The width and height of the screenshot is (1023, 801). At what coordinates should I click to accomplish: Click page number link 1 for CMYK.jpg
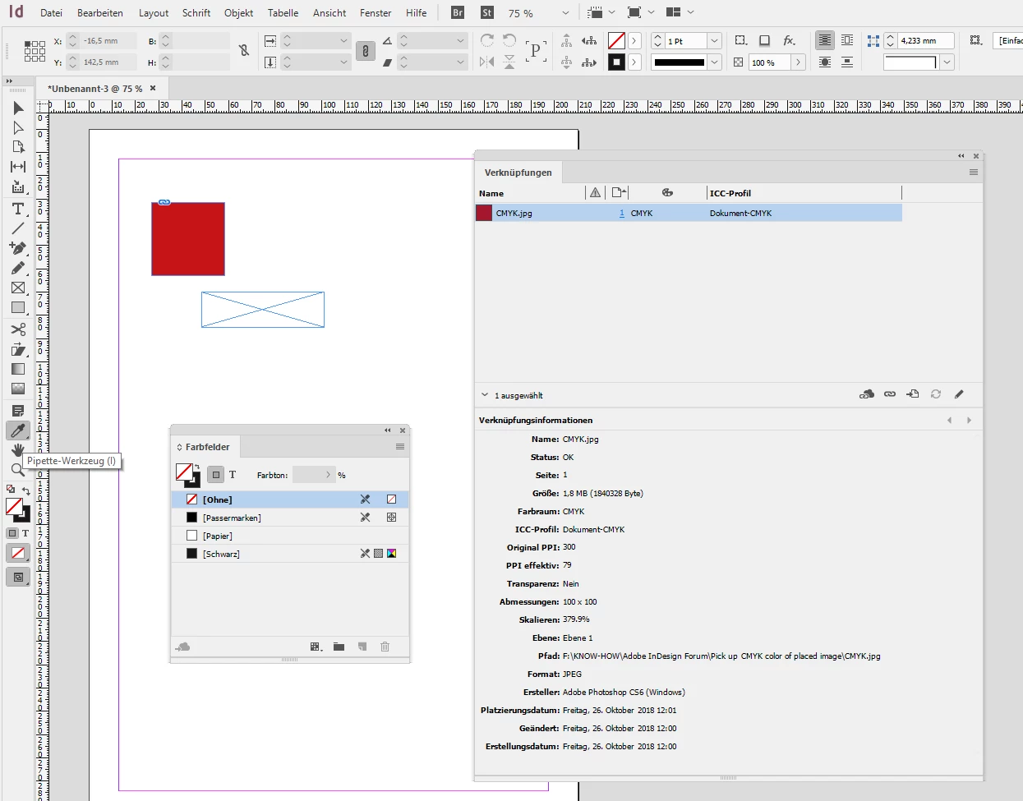point(622,213)
